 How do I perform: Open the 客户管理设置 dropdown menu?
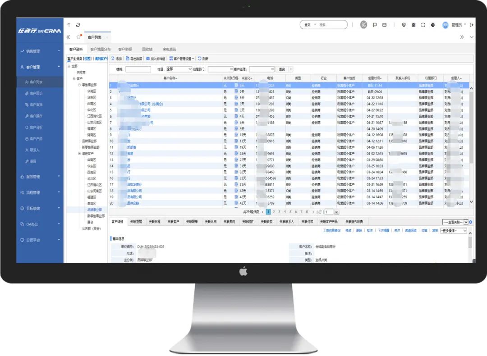coord(182,59)
